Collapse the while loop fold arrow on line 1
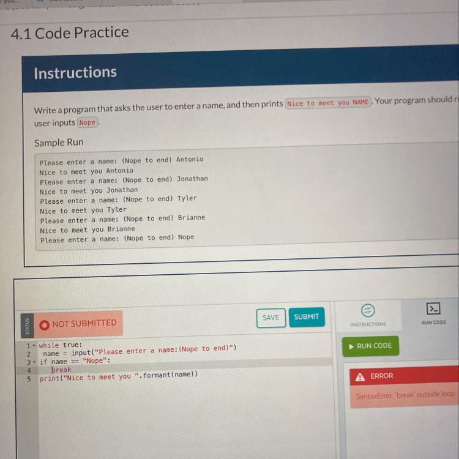459x459 pixels. (x=34, y=345)
